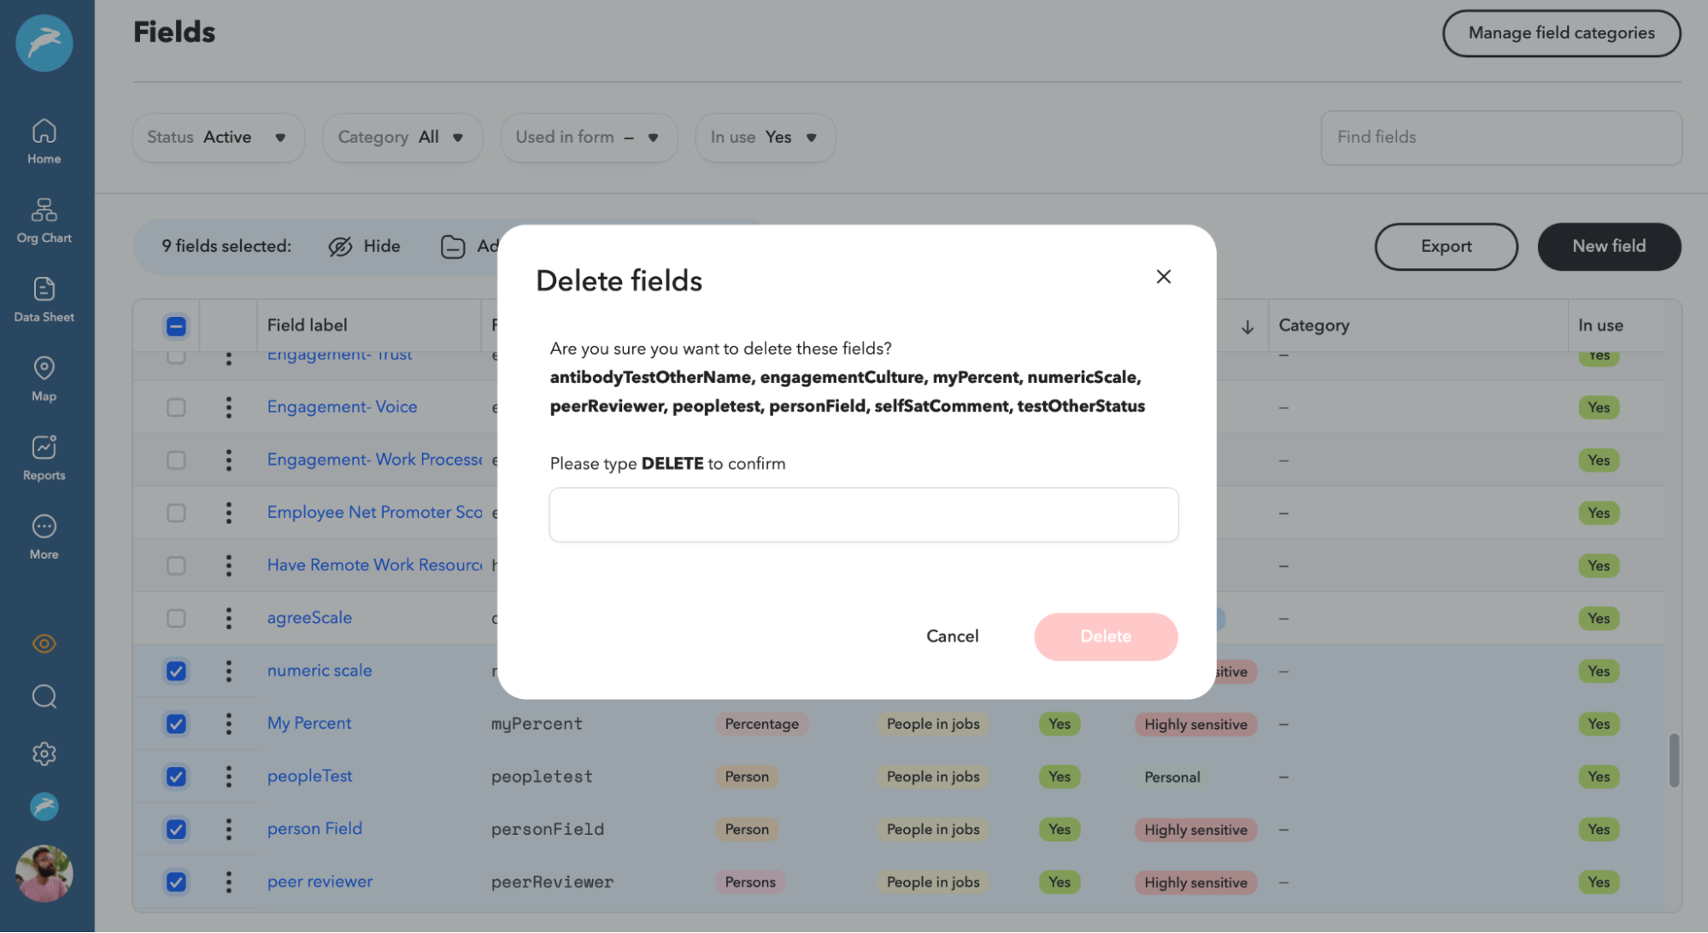Open the More sidebar menu
The image size is (1708, 933).
click(x=43, y=533)
